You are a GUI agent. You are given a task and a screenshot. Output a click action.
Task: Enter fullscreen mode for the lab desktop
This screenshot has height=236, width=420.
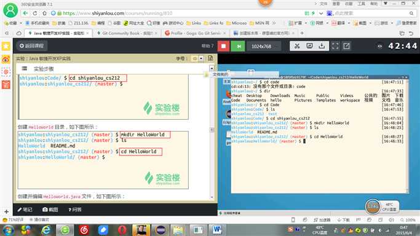click(335, 46)
